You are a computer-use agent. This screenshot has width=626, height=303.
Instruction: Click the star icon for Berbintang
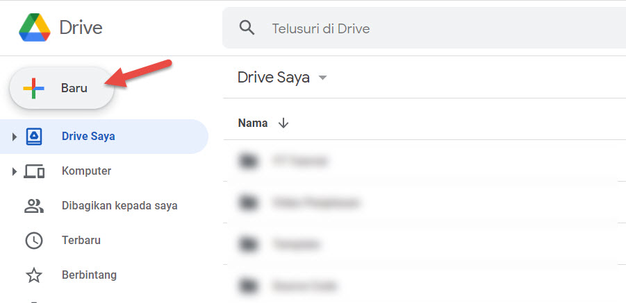pos(33,275)
